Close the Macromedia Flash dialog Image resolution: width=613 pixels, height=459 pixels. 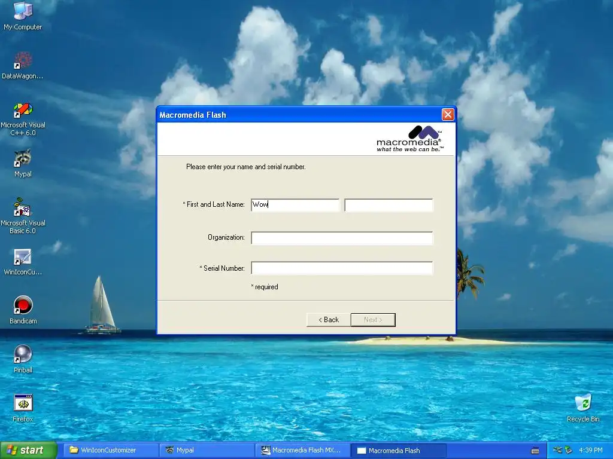pyautogui.click(x=448, y=114)
